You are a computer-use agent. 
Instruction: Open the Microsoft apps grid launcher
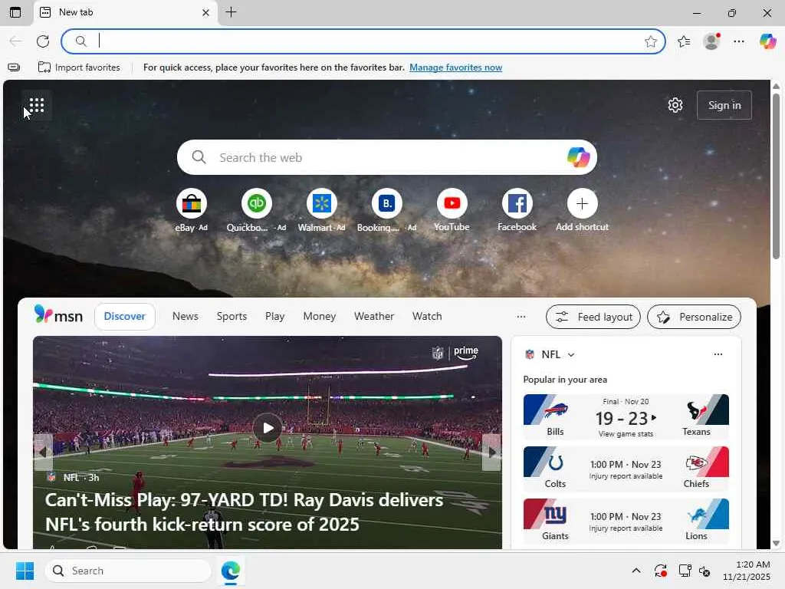click(x=37, y=105)
